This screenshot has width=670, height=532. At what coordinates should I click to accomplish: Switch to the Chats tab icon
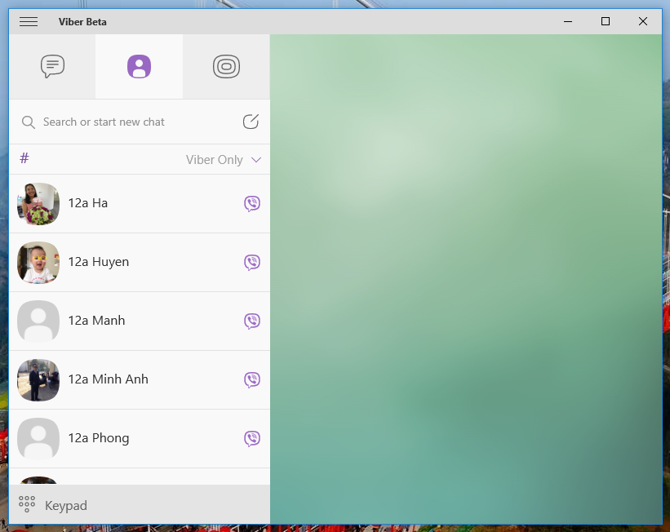click(52, 66)
